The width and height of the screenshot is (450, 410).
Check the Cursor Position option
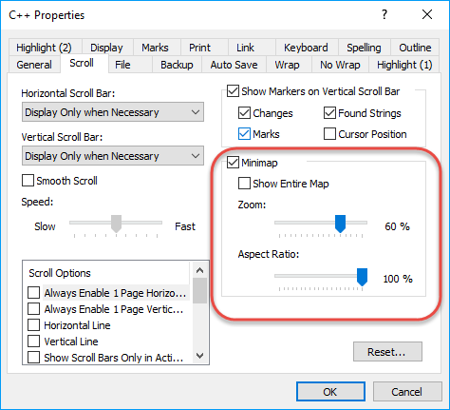329,134
